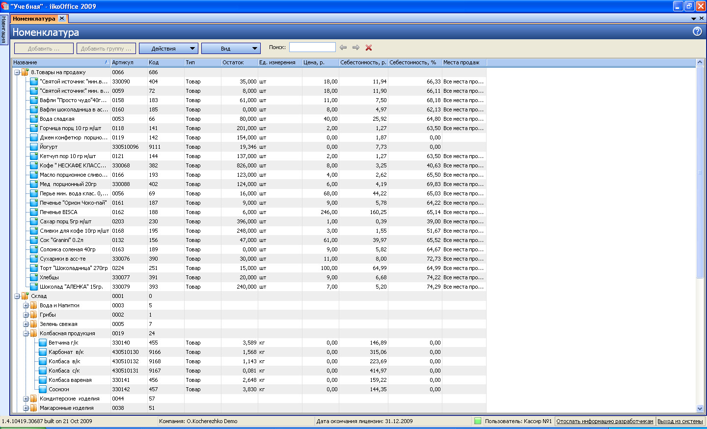Click item icon for Сухарики в асс-те
The width and height of the screenshot is (707, 429).
tap(34, 259)
